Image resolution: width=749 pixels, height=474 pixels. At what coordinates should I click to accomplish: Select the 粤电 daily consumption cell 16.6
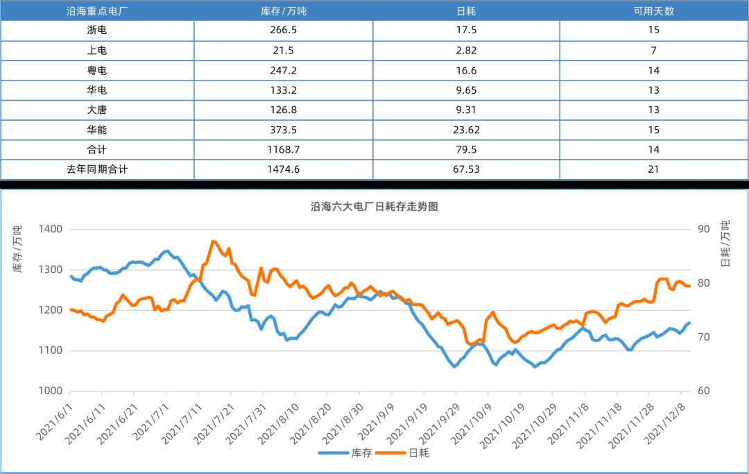tap(467, 70)
